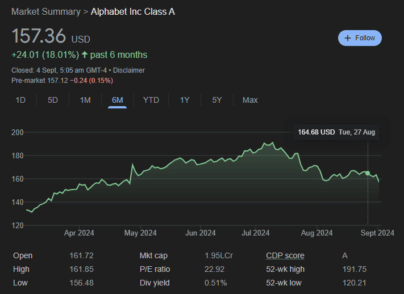Click the 52-wk low label
This screenshot has width=404, height=294.
(x=284, y=283)
